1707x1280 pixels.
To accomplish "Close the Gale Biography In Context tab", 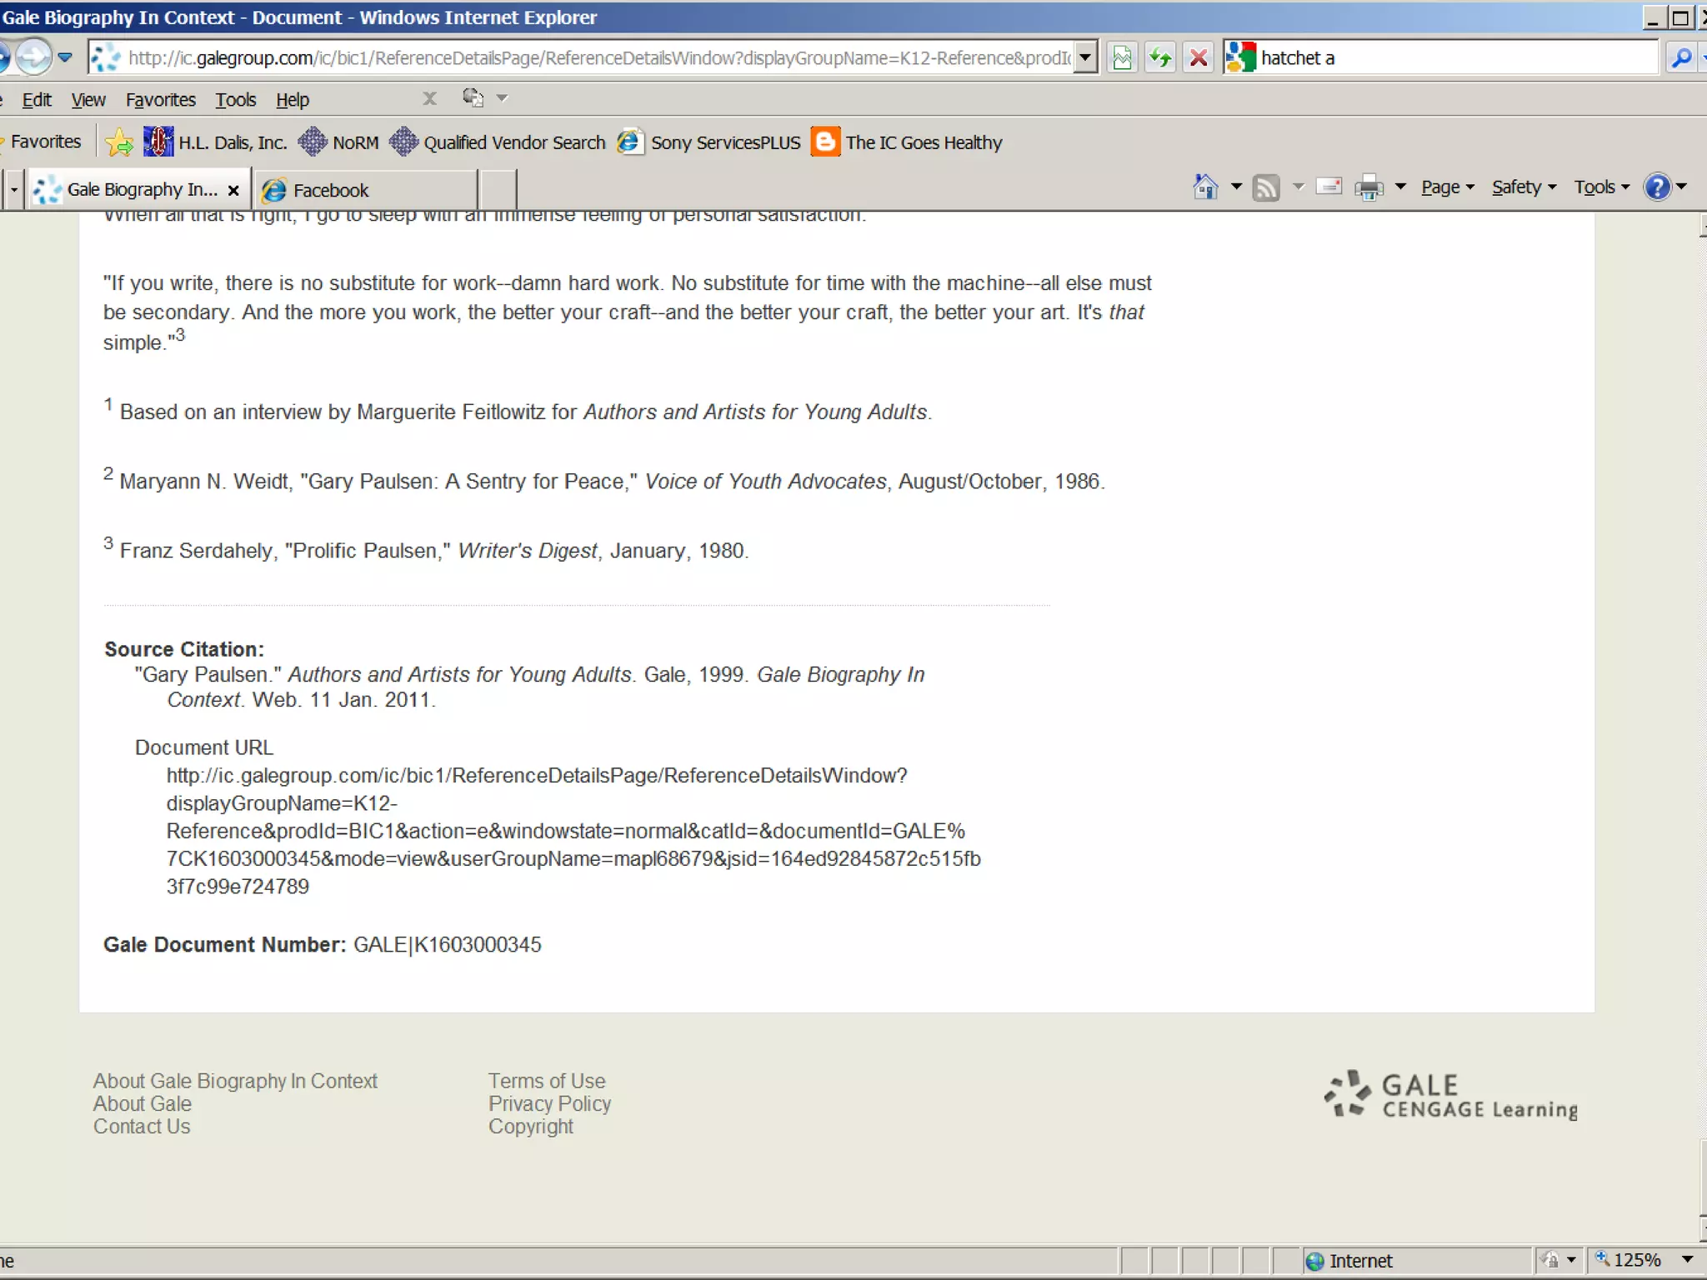I will click(x=234, y=190).
